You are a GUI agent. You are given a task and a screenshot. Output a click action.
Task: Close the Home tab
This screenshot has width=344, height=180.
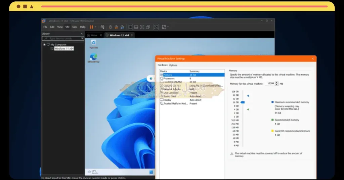(101, 35)
